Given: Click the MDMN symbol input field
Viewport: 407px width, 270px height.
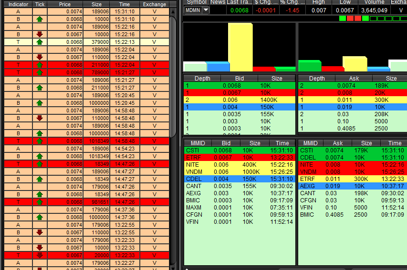Looking at the screenshot, I should (193, 10).
